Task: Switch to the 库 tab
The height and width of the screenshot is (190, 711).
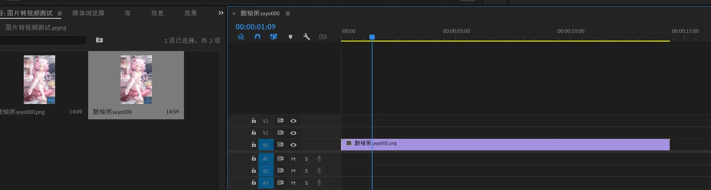Action: point(128,13)
